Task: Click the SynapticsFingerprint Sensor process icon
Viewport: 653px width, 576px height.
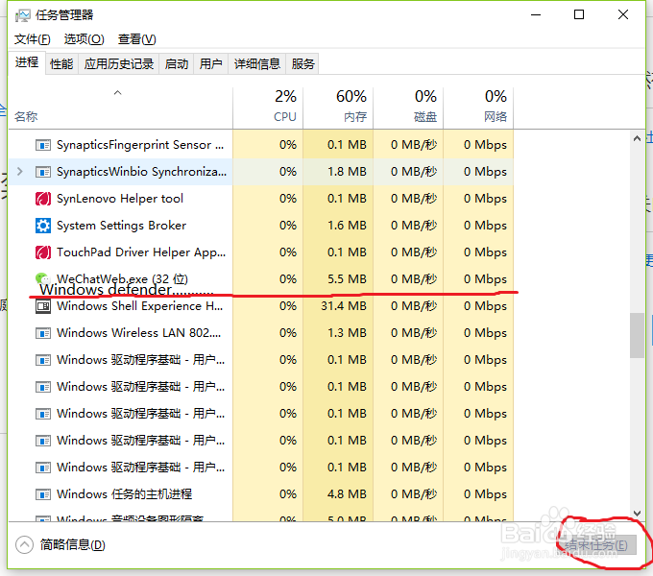Action: [43, 145]
